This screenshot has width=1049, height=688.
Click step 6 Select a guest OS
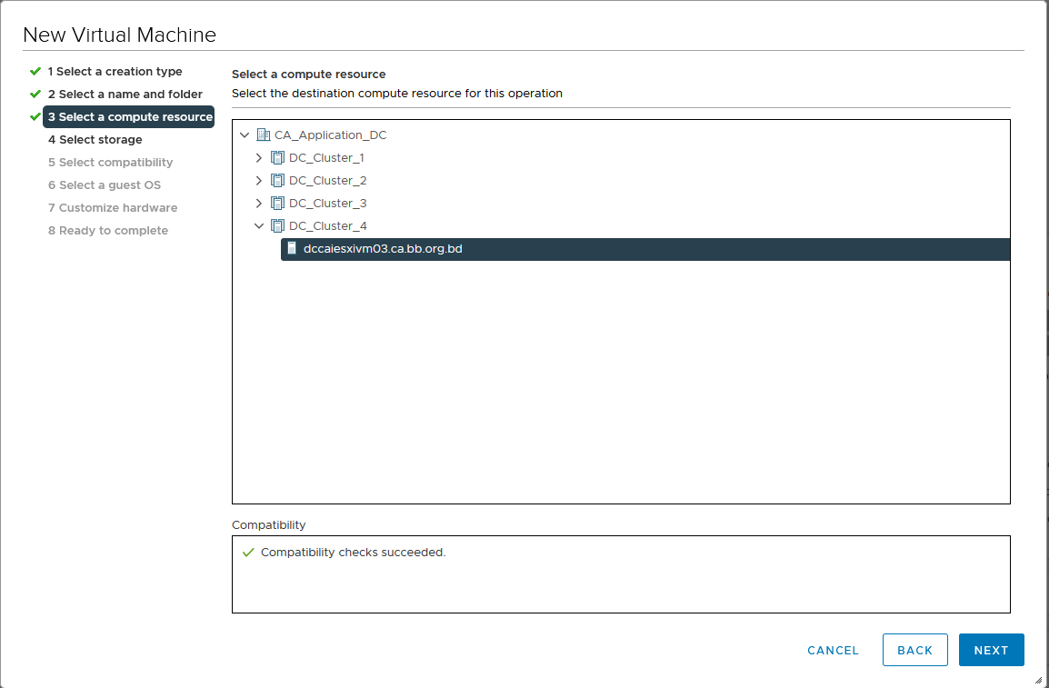[105, 185]
